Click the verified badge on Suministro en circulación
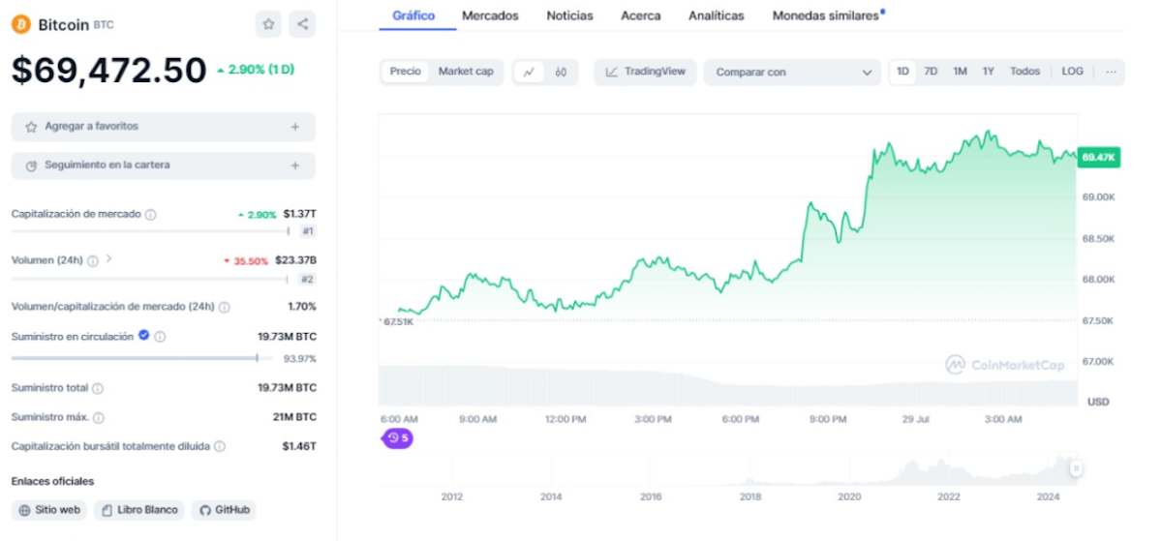Viewport: 1162px width, 541px height. [x=143, y=336]
